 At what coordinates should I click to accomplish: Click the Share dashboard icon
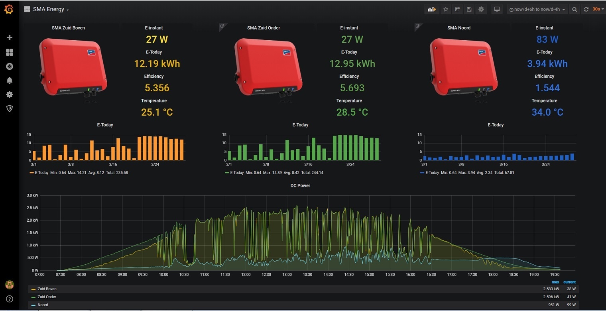coord(457,9)
